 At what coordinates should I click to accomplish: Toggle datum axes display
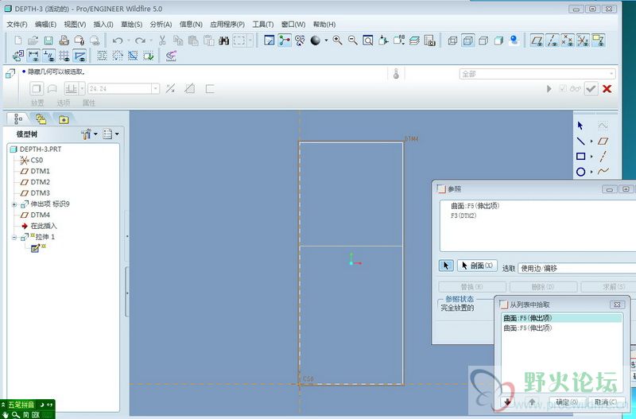point(553,41)
